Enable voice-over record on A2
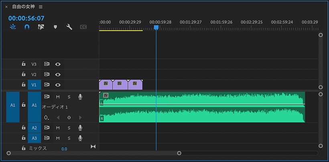Image resolution: width=329 pixels, height=162 pixels. pos(80,128)
